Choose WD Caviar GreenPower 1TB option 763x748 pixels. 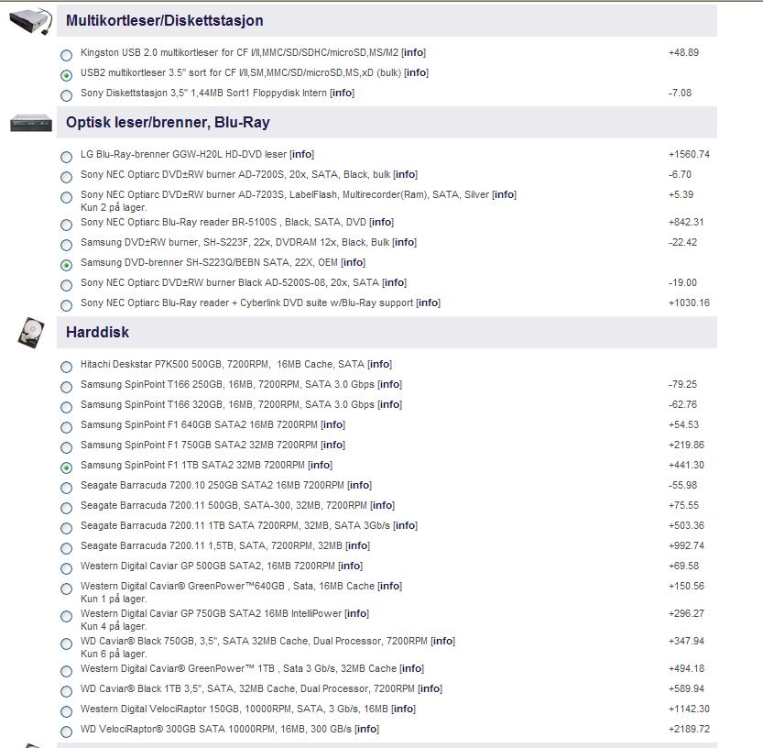tap(66, 671)
